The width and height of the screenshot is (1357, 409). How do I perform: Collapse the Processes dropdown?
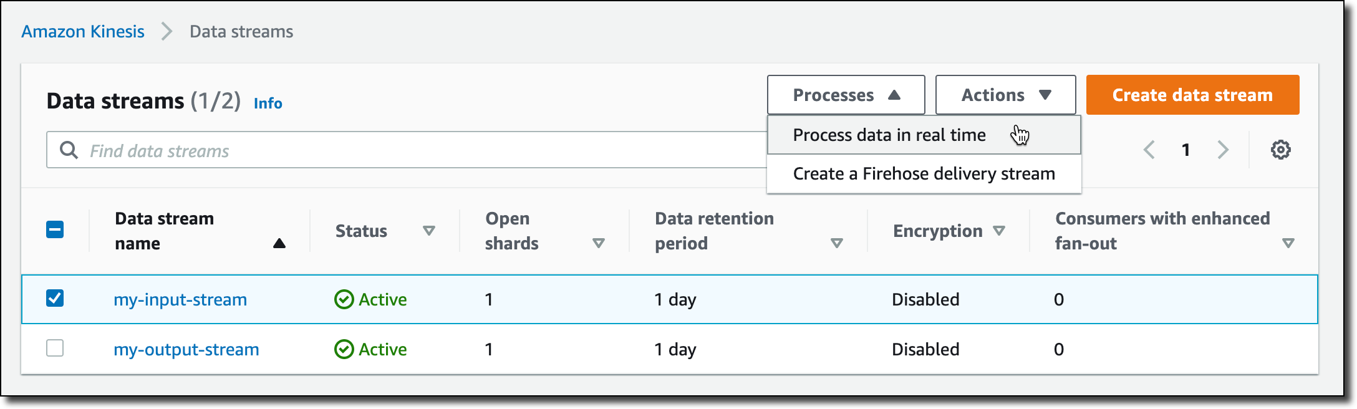846,95
